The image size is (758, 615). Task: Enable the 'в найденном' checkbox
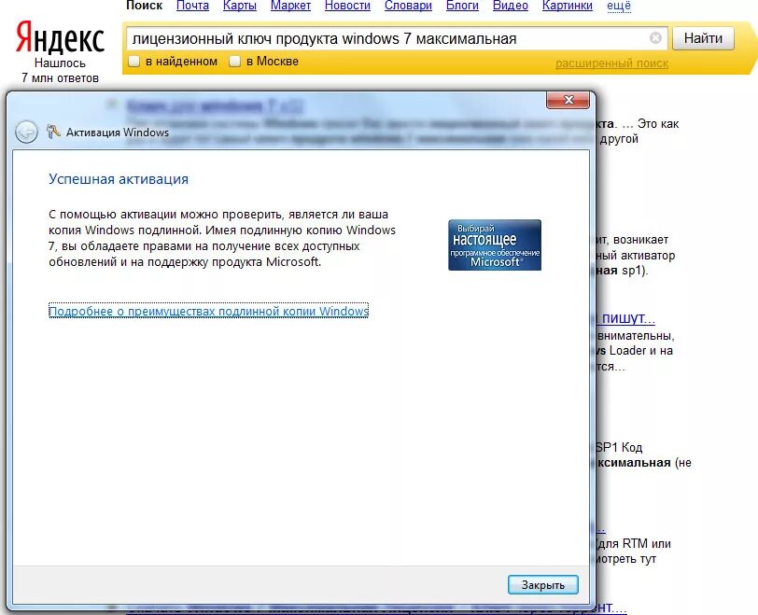(x=133, y=62)
